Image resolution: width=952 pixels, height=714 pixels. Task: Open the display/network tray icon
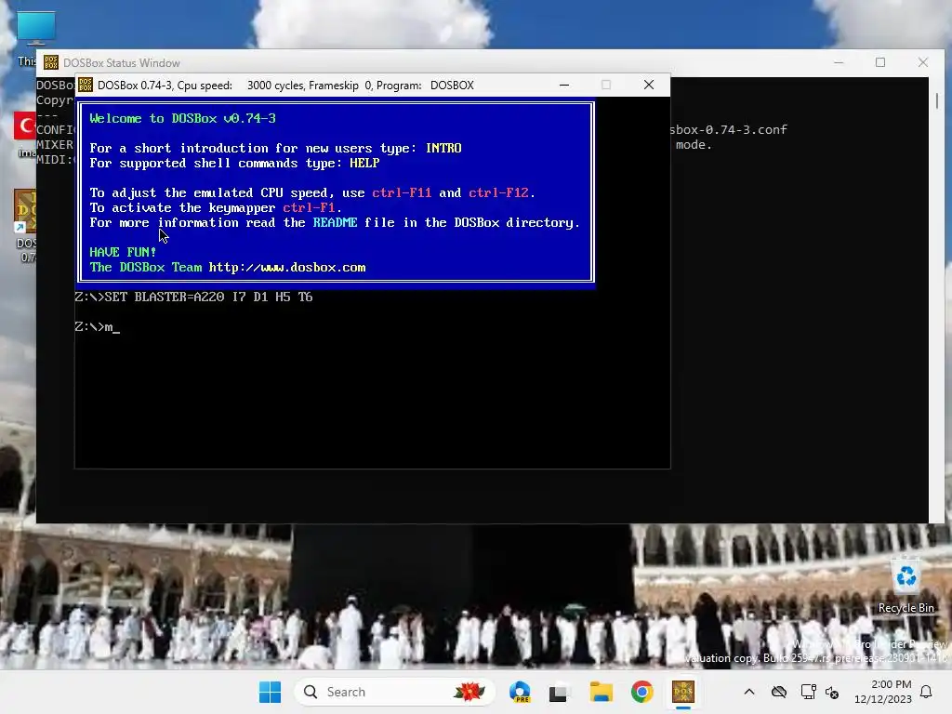click(808, 692)
